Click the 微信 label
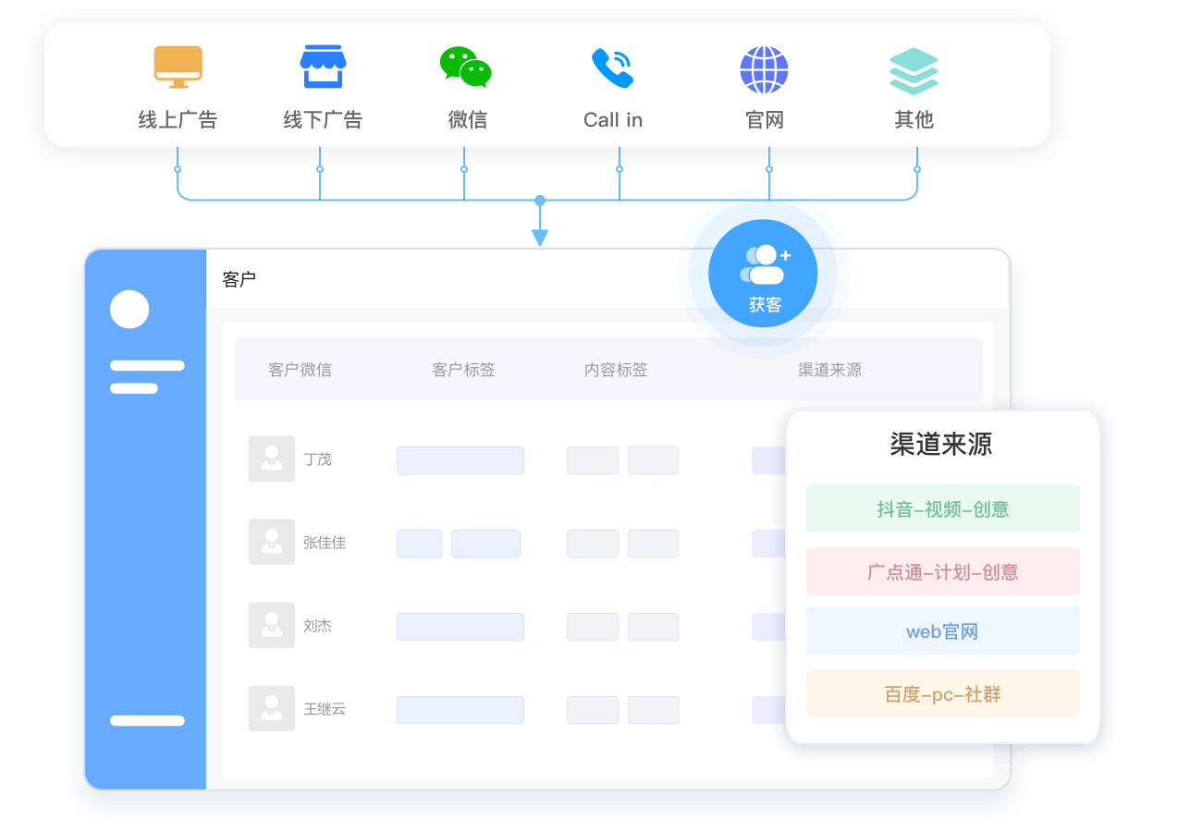The height and width of the screenshot is (832, 1202). [467, 119]
